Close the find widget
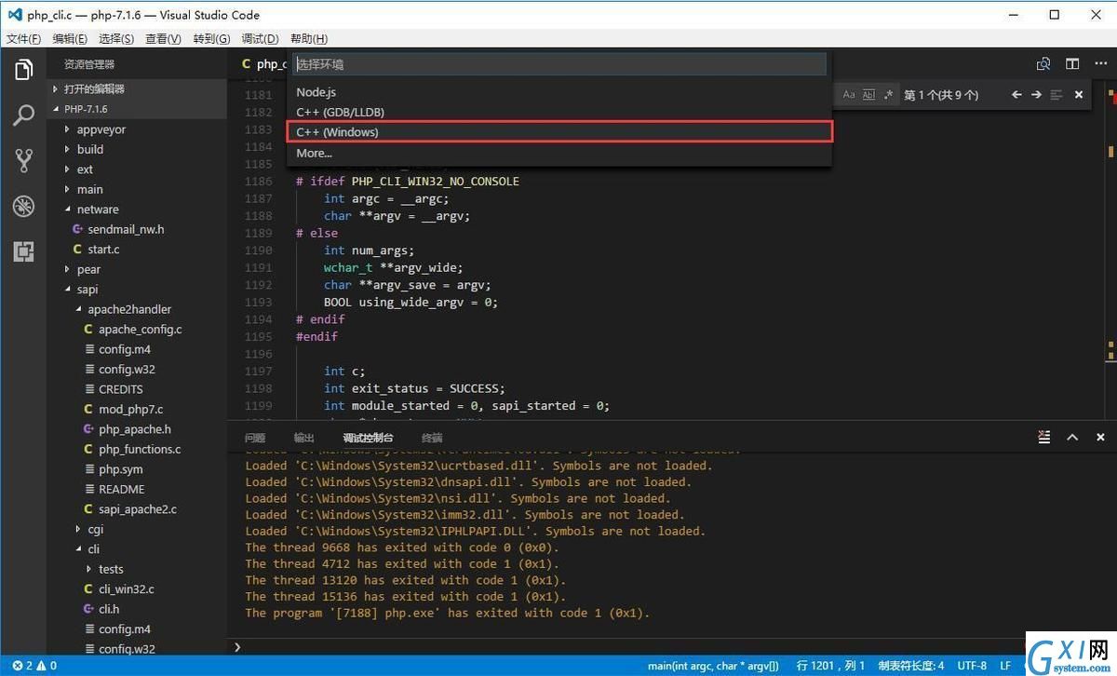Viewport: 1117px width, 676px height. pyautogui.click(x=1079, y=95)
